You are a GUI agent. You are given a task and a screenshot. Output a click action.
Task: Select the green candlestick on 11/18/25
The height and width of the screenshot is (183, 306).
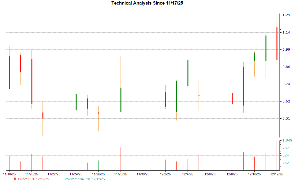click(x=9, y=72)
